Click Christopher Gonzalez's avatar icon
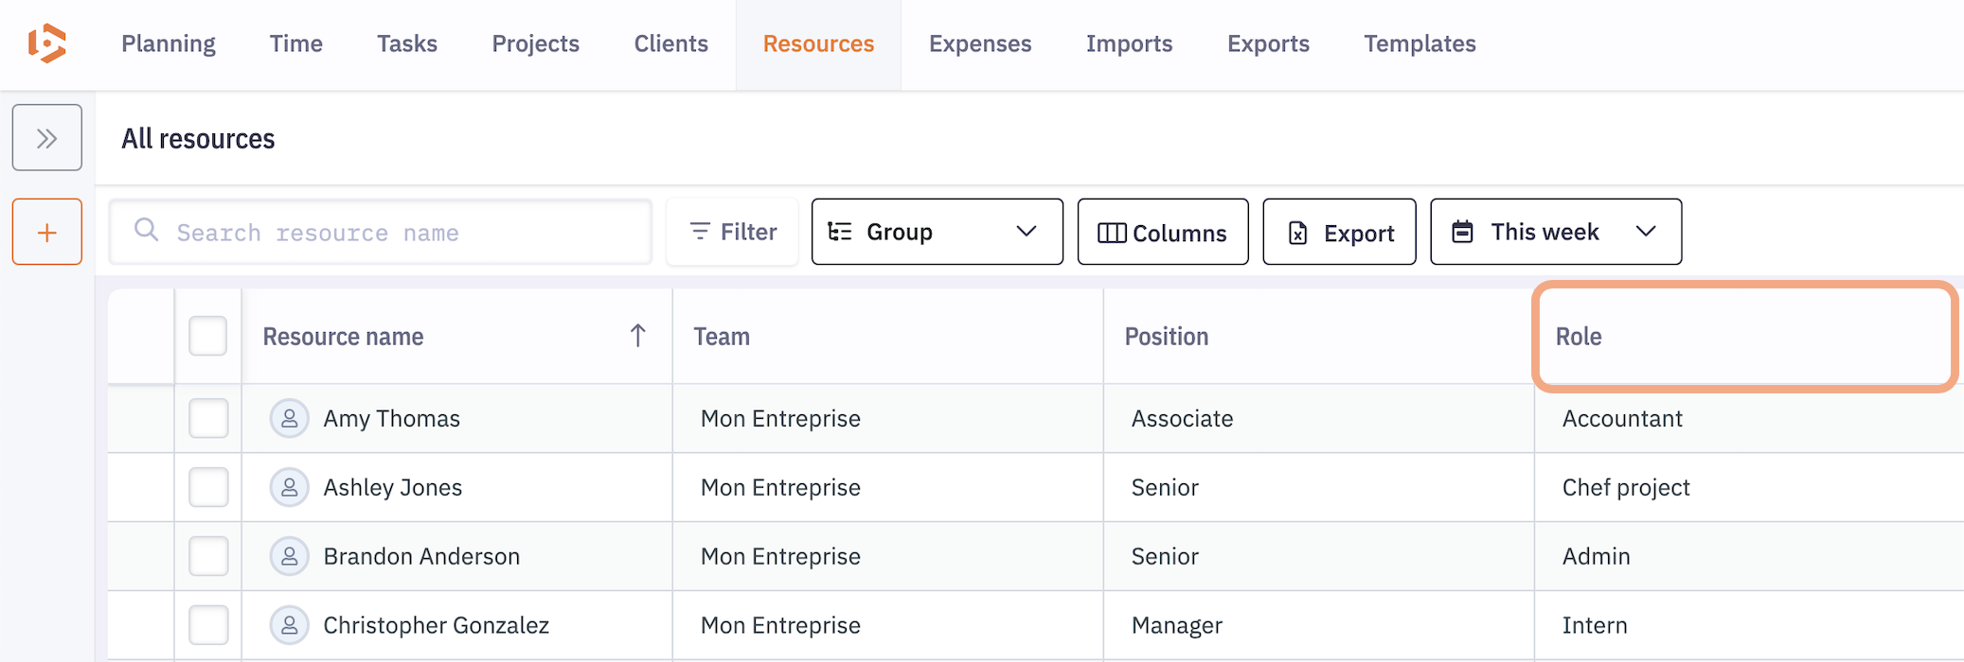1964x662 pixels. coord(290,625)
